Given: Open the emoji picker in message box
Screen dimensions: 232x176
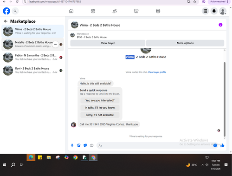Looking at the screenshot, I should click(x=215, y=145).
